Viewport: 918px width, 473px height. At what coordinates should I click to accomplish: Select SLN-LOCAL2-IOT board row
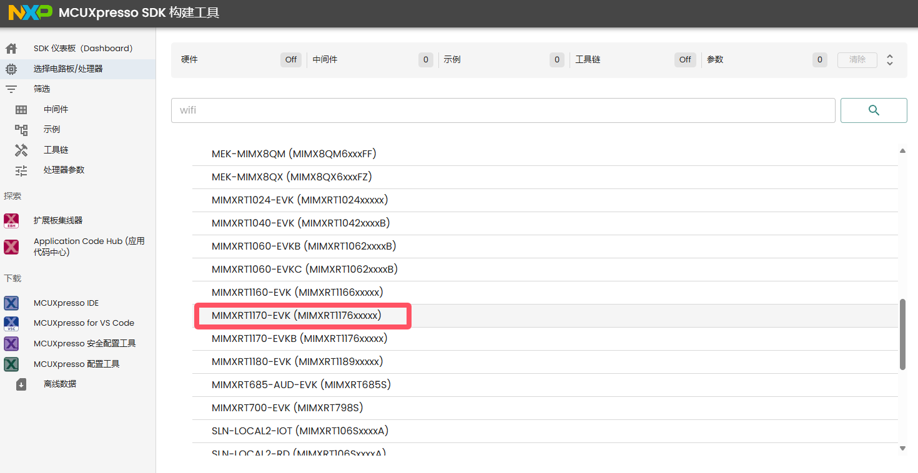click(x=545, y=431)
